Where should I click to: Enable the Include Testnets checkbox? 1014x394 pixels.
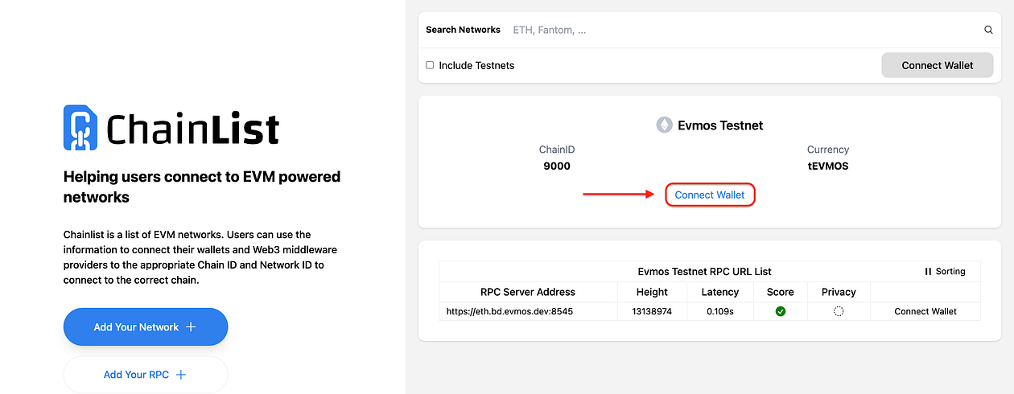pos(430,65)
